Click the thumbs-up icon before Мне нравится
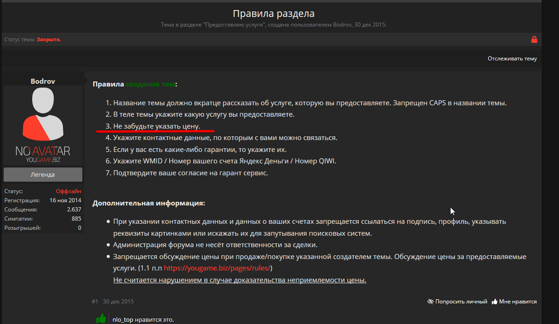 tap(494, 302)
